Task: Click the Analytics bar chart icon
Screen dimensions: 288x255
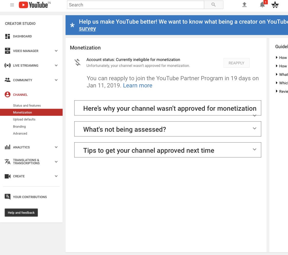Action: click(7, 147)
